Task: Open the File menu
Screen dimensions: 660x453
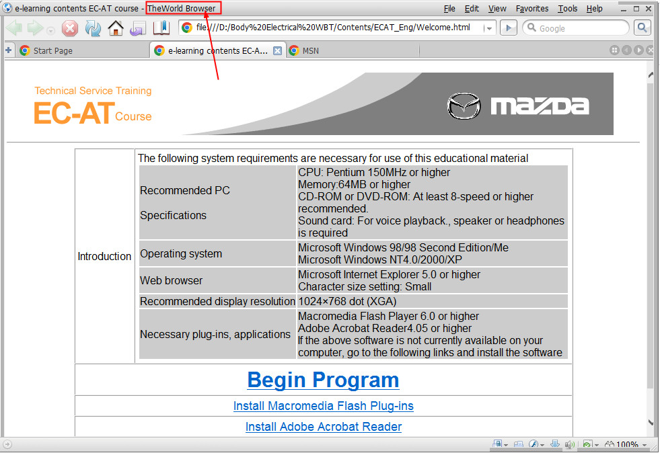Action: pos(449,9)
